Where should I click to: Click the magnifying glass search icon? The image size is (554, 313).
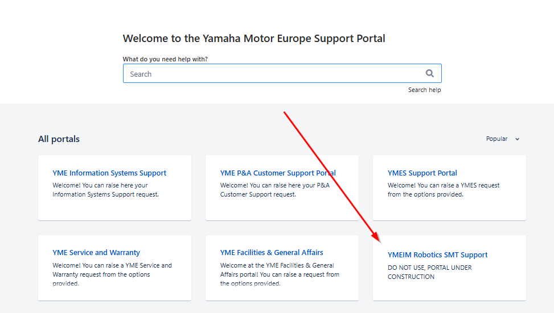[430, 73]
